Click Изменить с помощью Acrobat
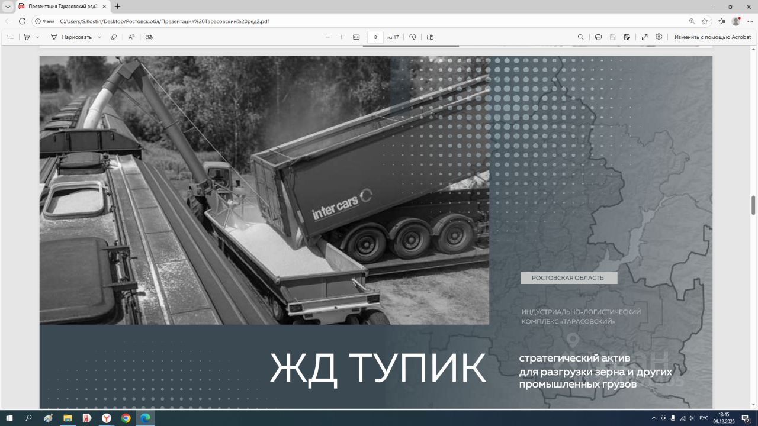758x426 pixels. pyautogui.click(x=712, y=37)
